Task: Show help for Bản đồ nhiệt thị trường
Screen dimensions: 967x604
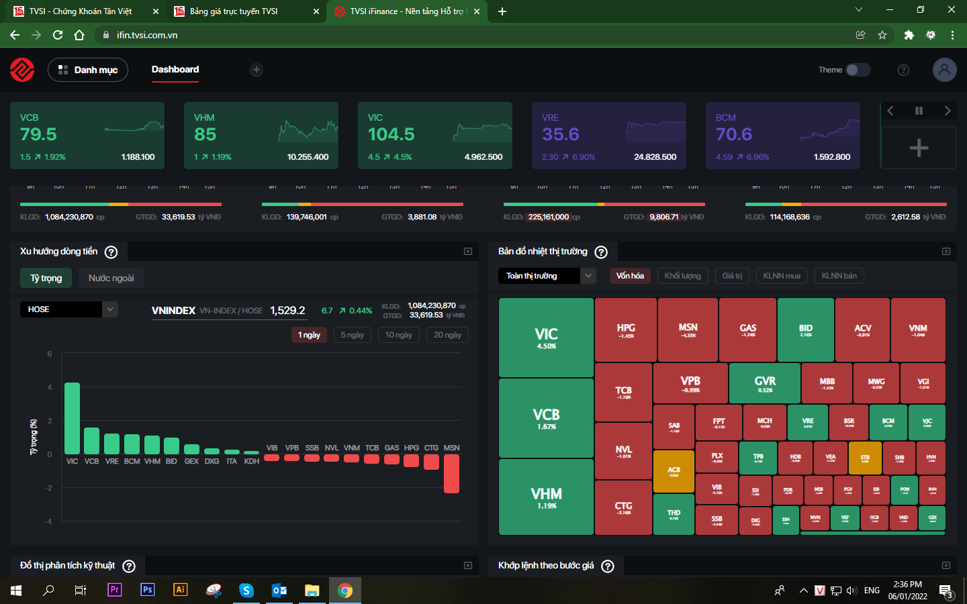Action: tap(601, 252)
